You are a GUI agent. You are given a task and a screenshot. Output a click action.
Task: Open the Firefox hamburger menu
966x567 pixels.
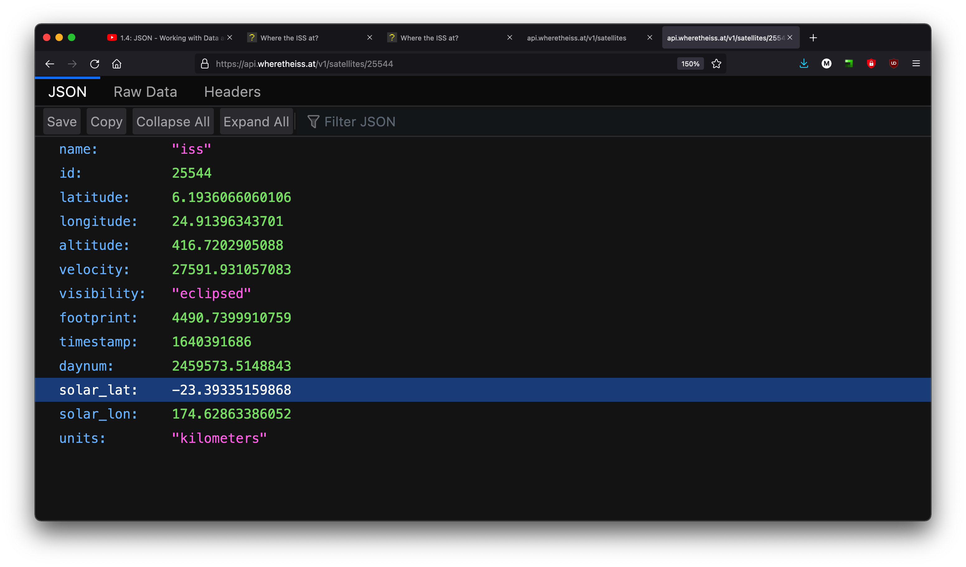pos(916,63)
